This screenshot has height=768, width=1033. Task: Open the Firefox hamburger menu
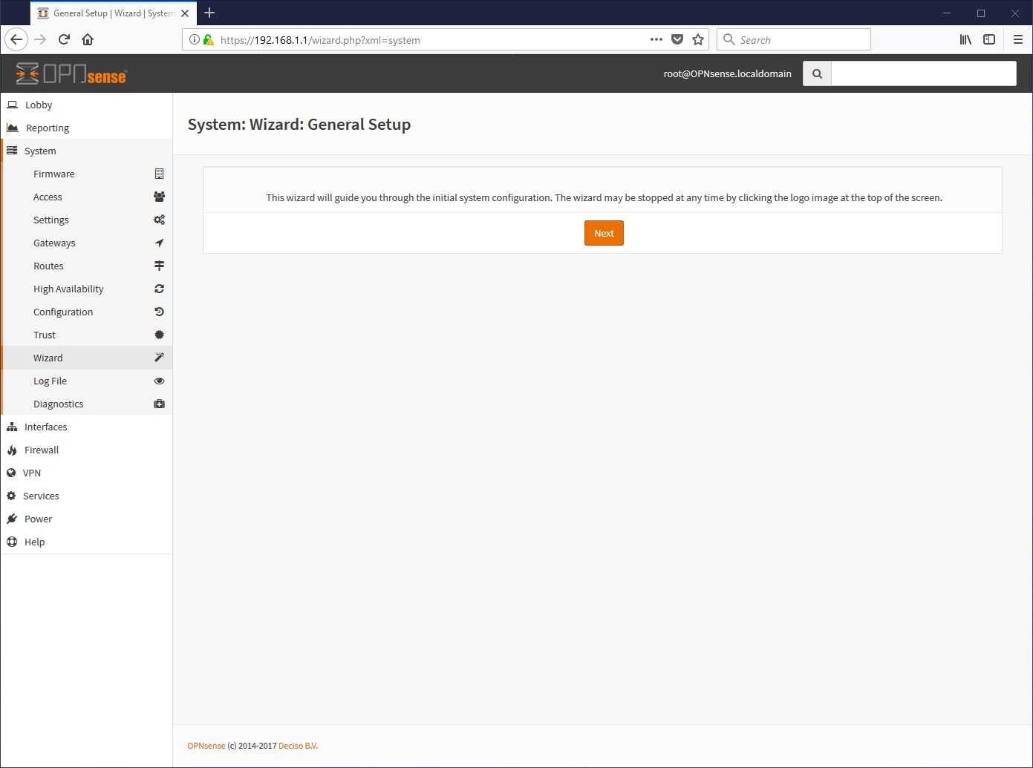pyautogui.click(x=1017, y=39)
